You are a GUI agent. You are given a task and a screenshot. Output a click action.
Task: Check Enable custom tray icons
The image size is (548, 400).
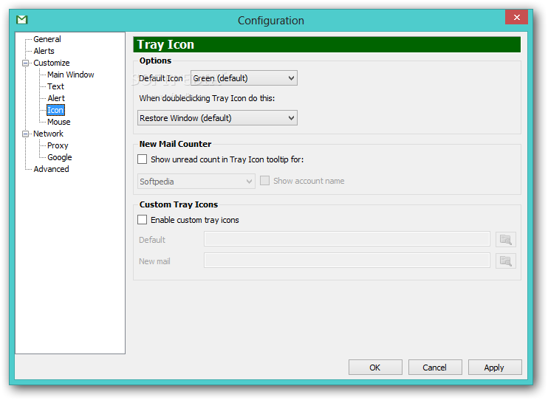point(143,220)
